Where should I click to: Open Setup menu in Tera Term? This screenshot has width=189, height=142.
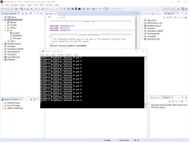pyautogui.click(x=53, y=55)
